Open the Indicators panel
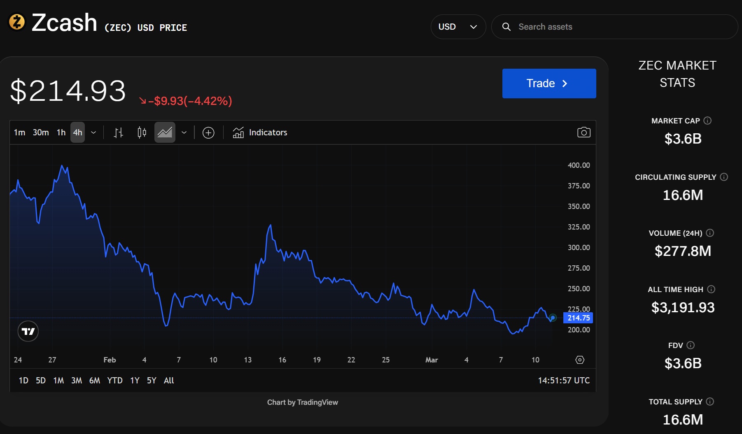This screenshot has height=434, width=742. [260, 132]
